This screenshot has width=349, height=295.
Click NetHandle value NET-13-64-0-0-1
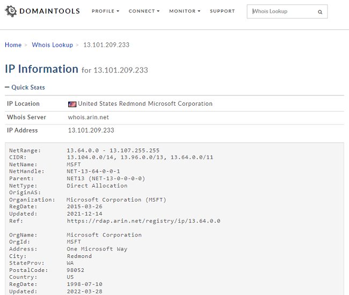pos(93,172)
